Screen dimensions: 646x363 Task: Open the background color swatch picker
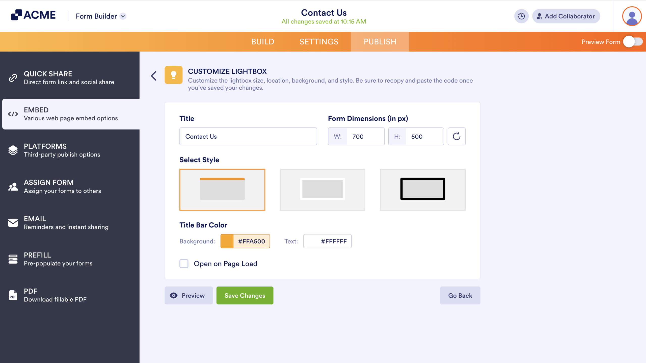click(227, 241)
